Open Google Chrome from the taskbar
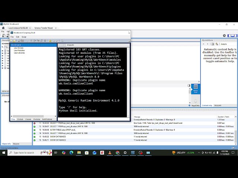Viewport: 238px width, 178px height. [x=118, y=153]
